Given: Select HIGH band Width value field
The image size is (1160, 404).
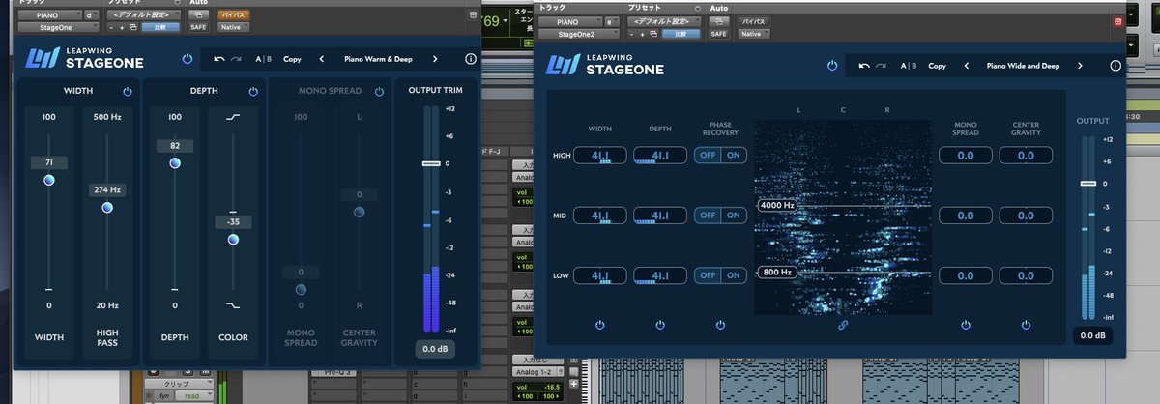Looking at the screenshot, I should pos(600,155).
